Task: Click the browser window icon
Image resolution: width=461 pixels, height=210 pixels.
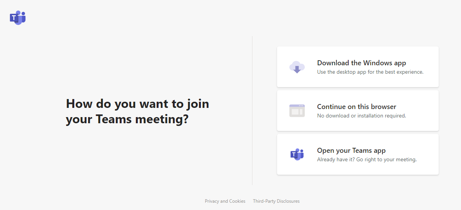Action: tap(297, 111)
